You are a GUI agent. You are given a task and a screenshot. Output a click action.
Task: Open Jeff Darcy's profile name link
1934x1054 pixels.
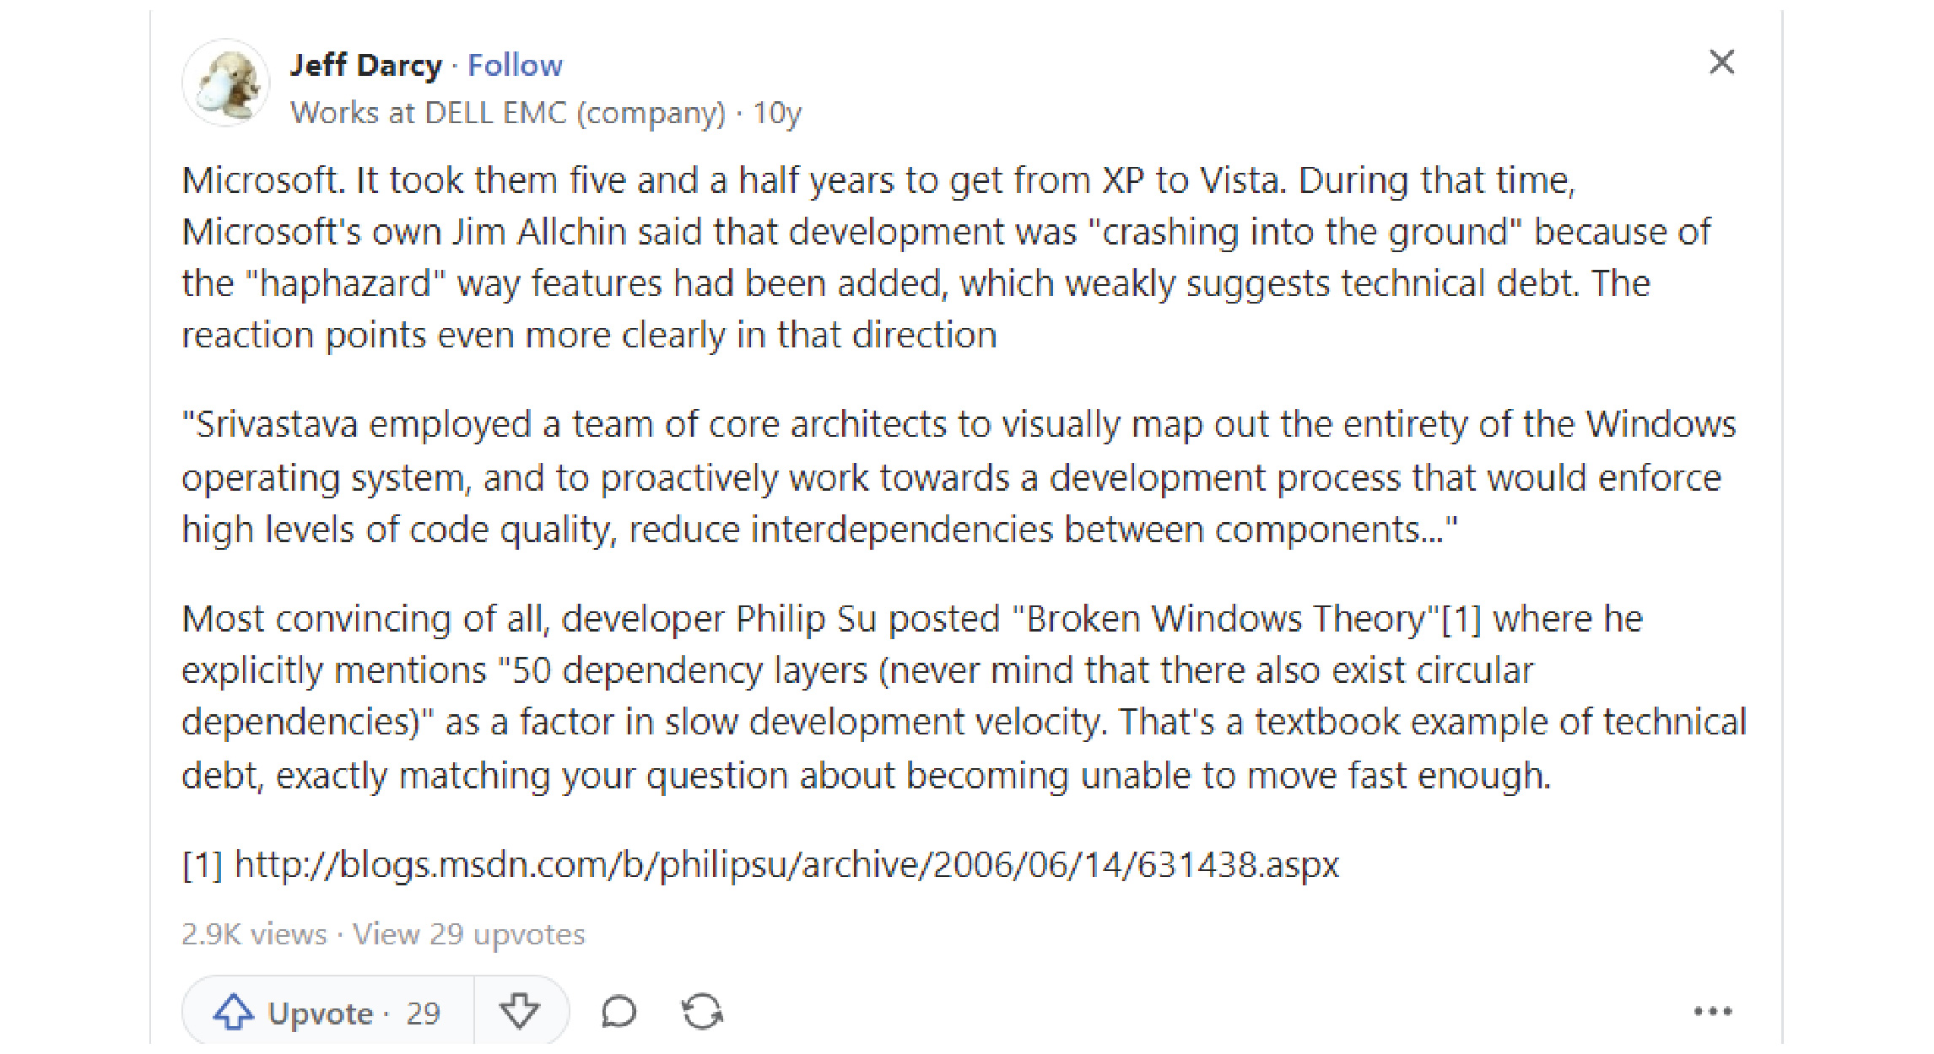point(366,65)
